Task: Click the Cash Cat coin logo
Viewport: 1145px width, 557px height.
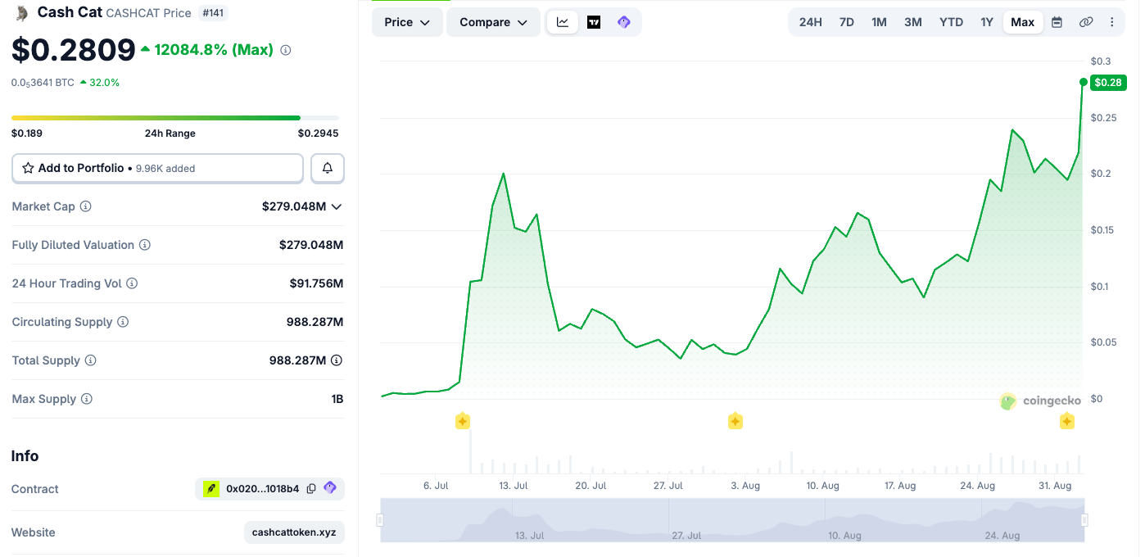Action: point(22,13)
